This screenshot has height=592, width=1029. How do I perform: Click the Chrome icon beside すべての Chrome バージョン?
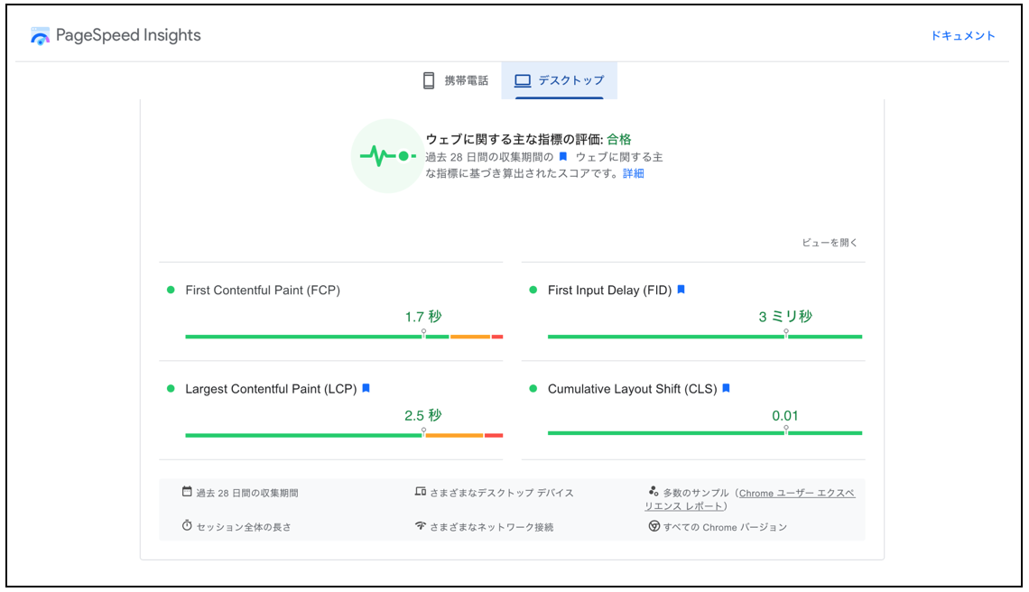654,526
